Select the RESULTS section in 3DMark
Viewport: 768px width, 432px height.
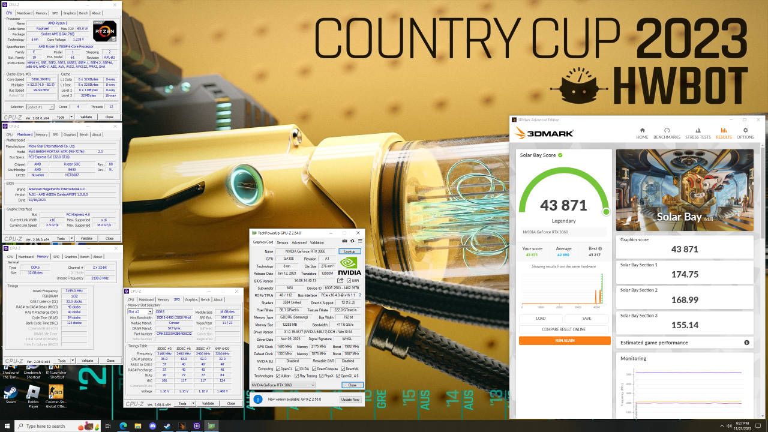pos(724,133)
